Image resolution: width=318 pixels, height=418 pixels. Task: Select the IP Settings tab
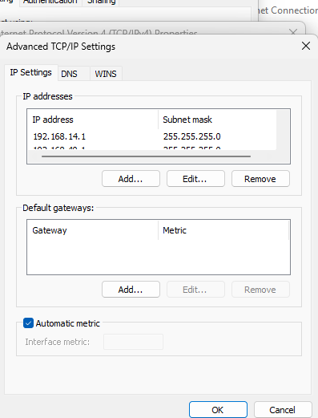(31, 72)
